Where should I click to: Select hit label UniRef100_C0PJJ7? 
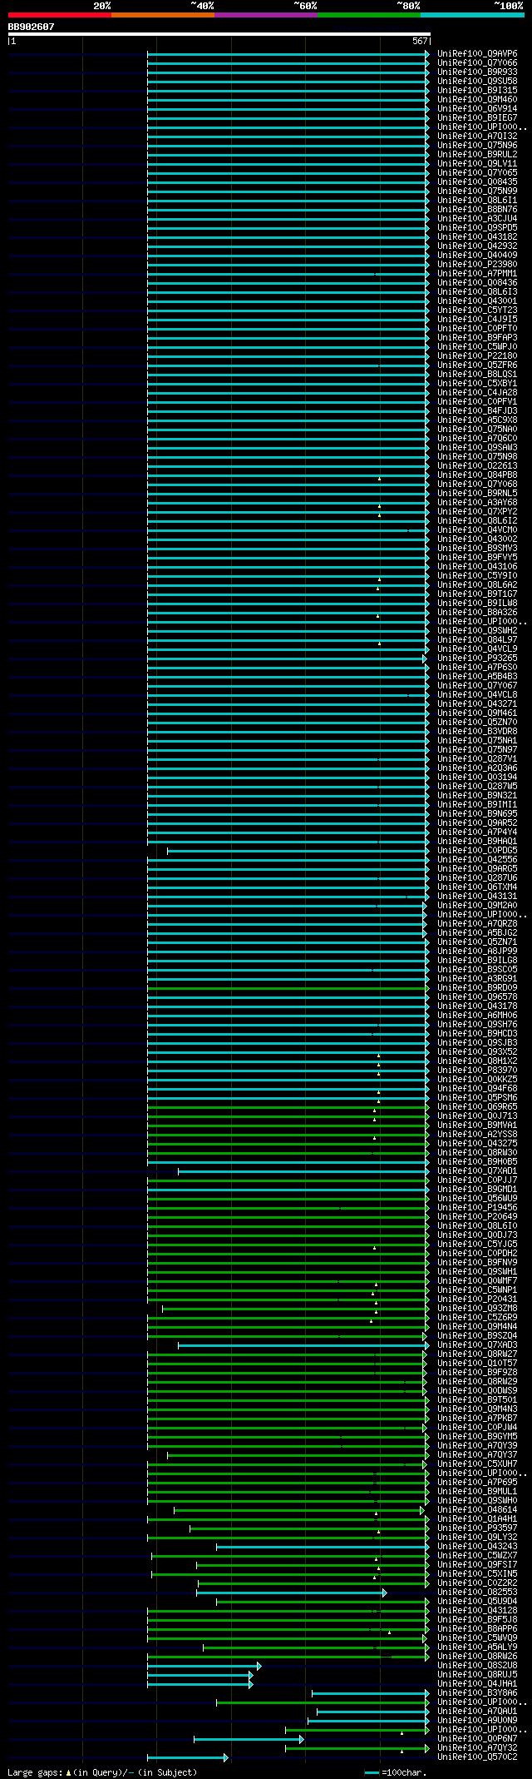click(x=477, y=1180)
